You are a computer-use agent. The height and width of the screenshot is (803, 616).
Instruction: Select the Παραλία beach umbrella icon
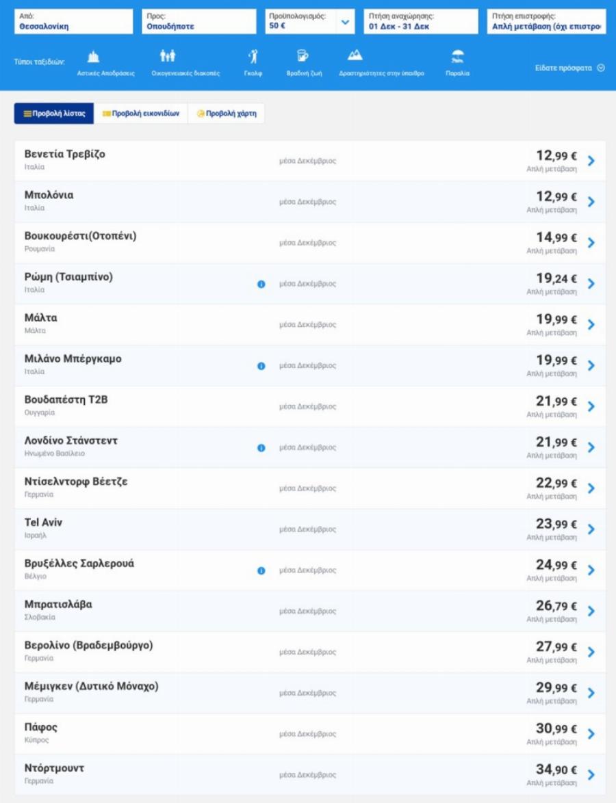tap(457, 57)
